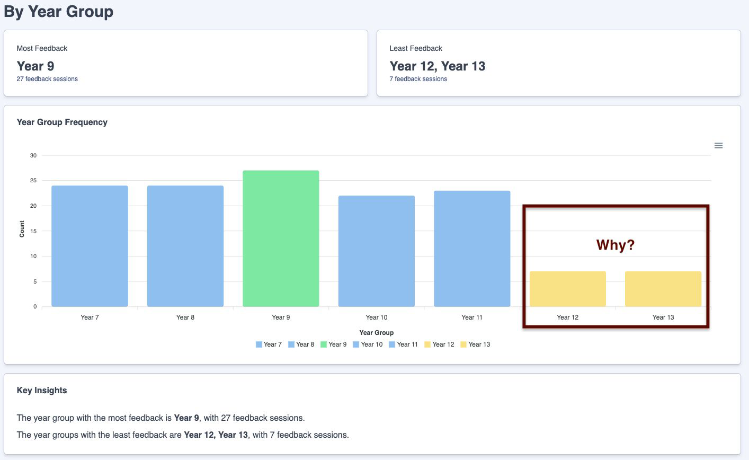Hide Year 10 series via legend
The image size is (749, 460).
click(368, 344)
